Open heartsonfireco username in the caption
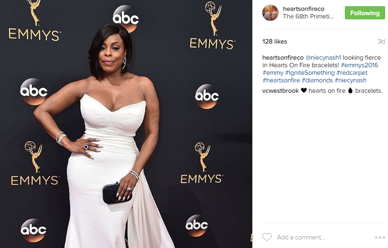Screen dimensions: 388x248 coord(283,58)
